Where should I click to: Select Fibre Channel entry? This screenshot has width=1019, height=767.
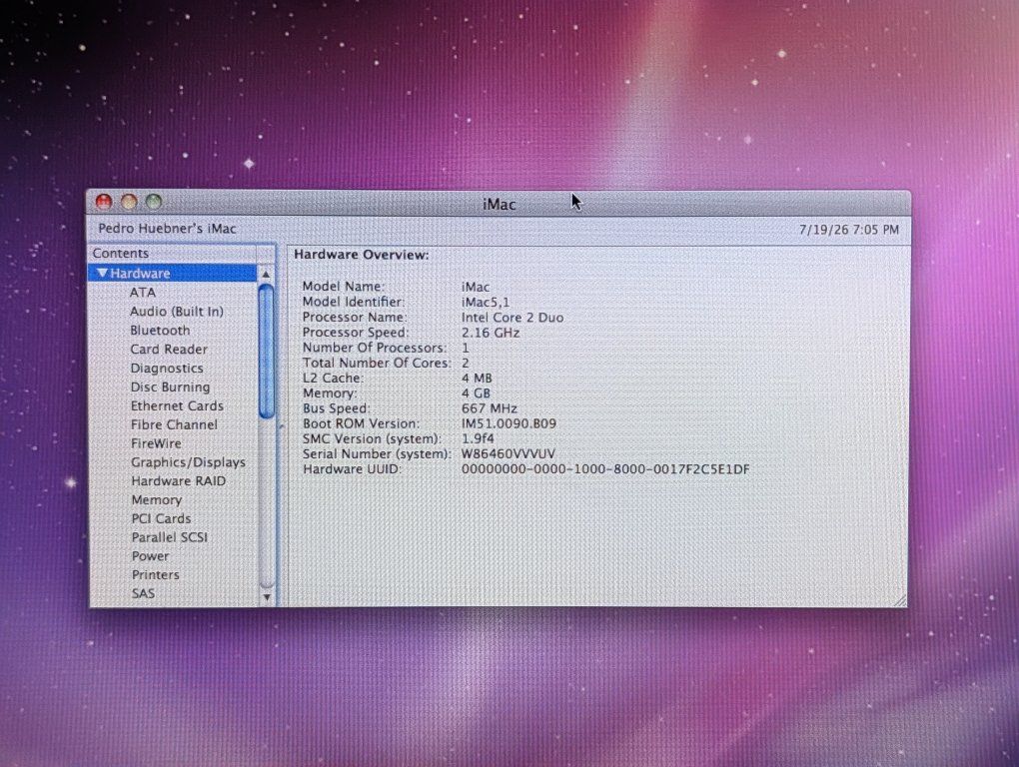tap(174, 424)
